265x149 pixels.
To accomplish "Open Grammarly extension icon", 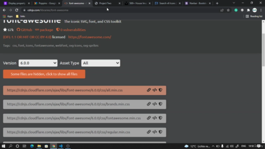I will pyautogui.click(x=236, y=10).
